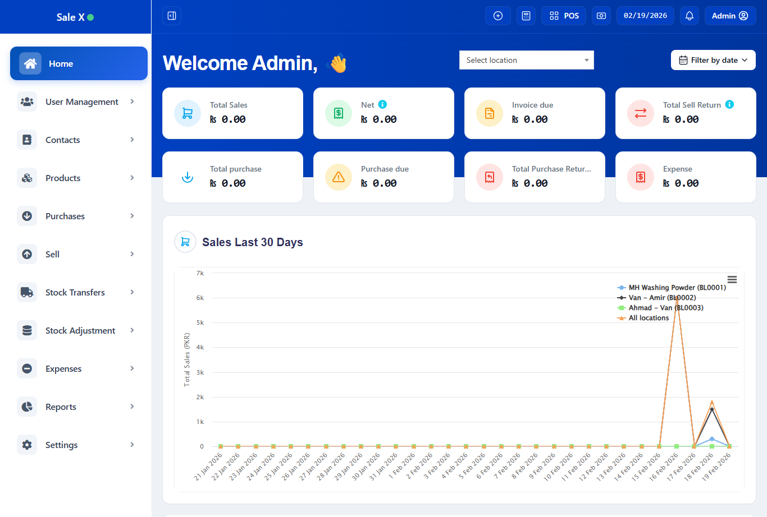Click the Total Sales shopping cart icon
Screen dimensions: 767x517
pyautogui.click(x=187, y=113)
